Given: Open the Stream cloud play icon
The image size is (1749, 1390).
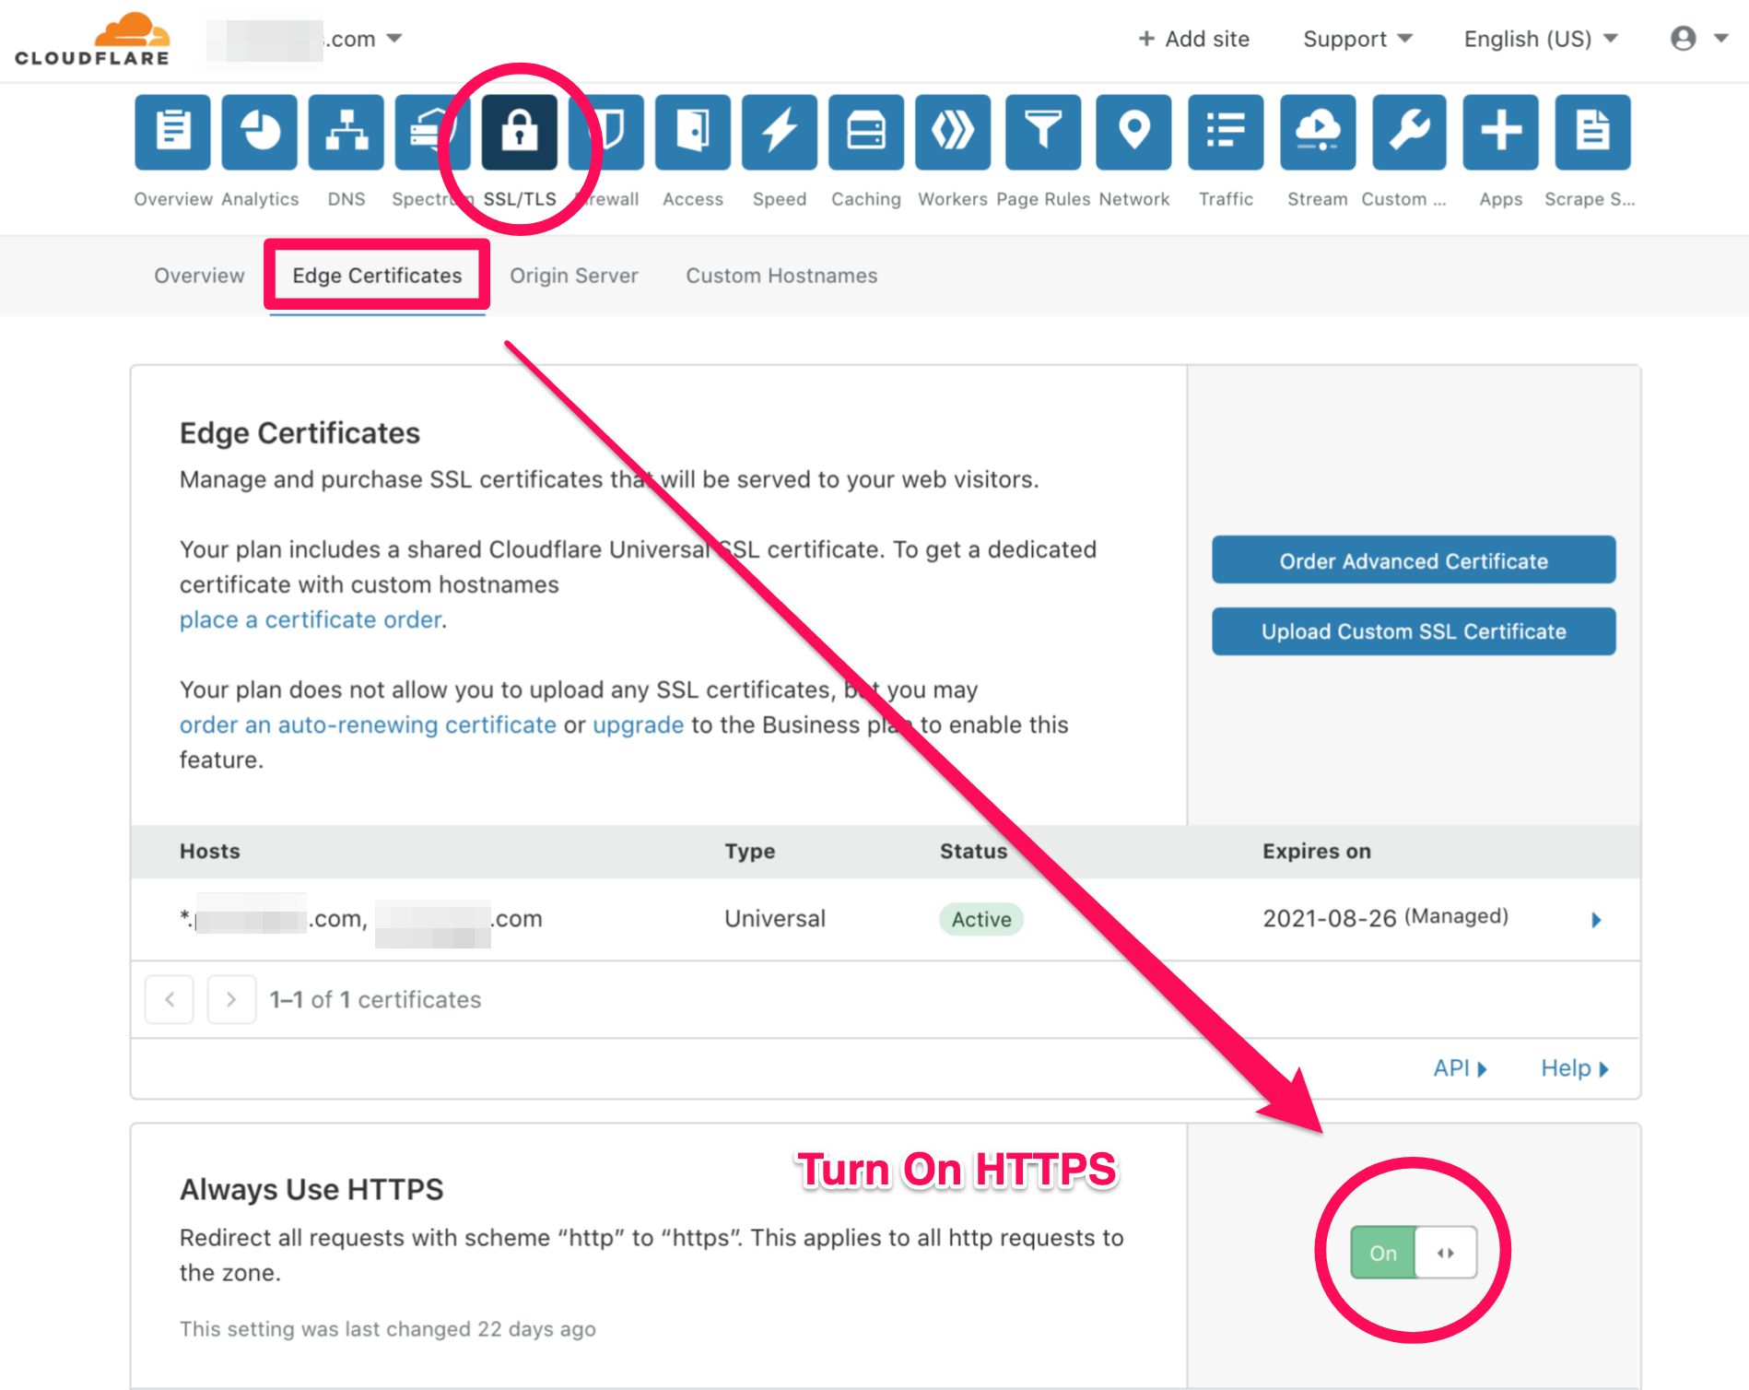Looking at the screenshot, I should tap(1318, 133).
